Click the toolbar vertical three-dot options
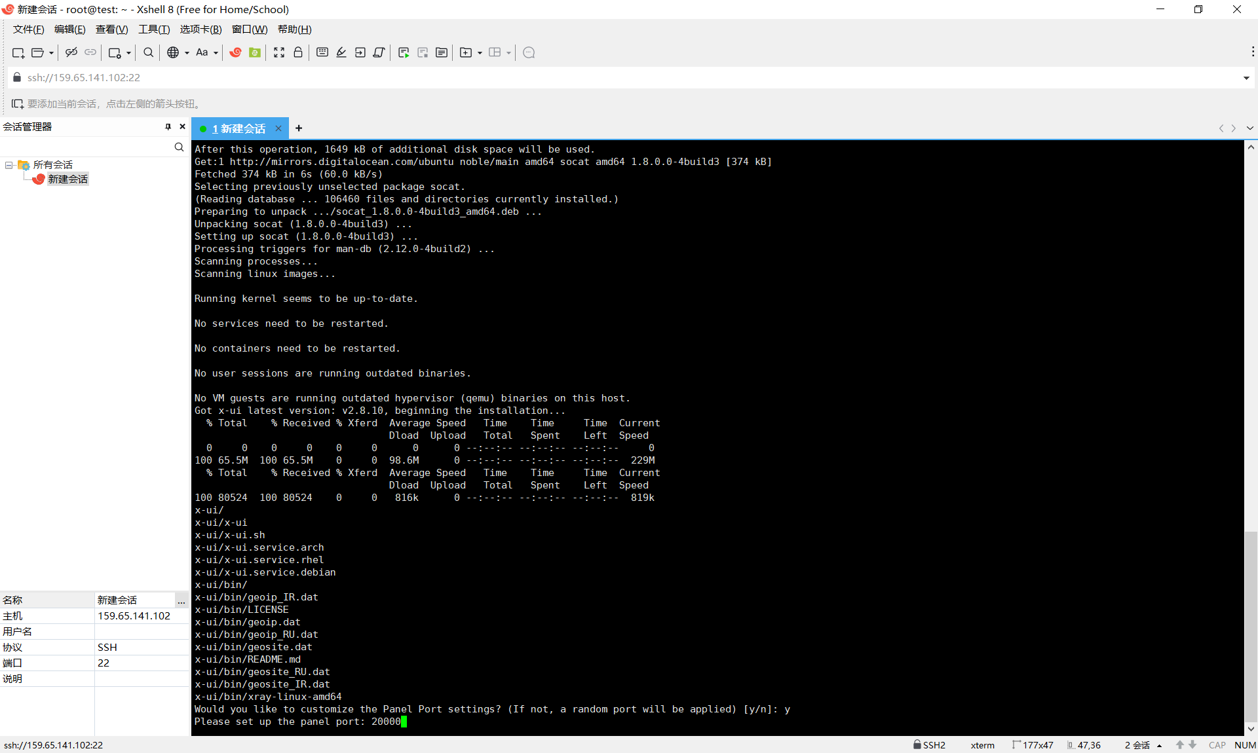Screen dimensions: 1258x753 coord(1252,52)
